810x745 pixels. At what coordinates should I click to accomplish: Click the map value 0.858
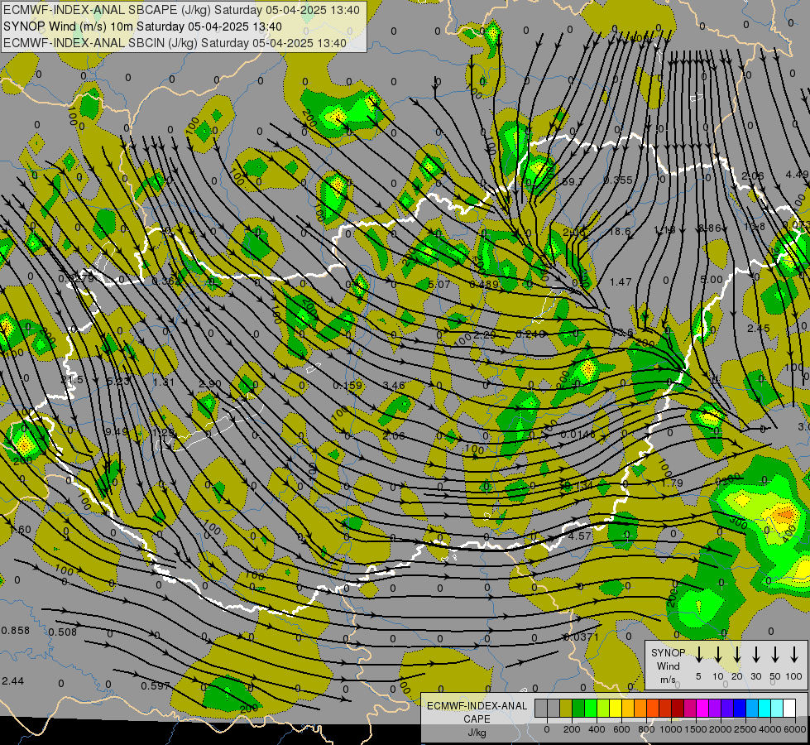(x=15, y=630)
